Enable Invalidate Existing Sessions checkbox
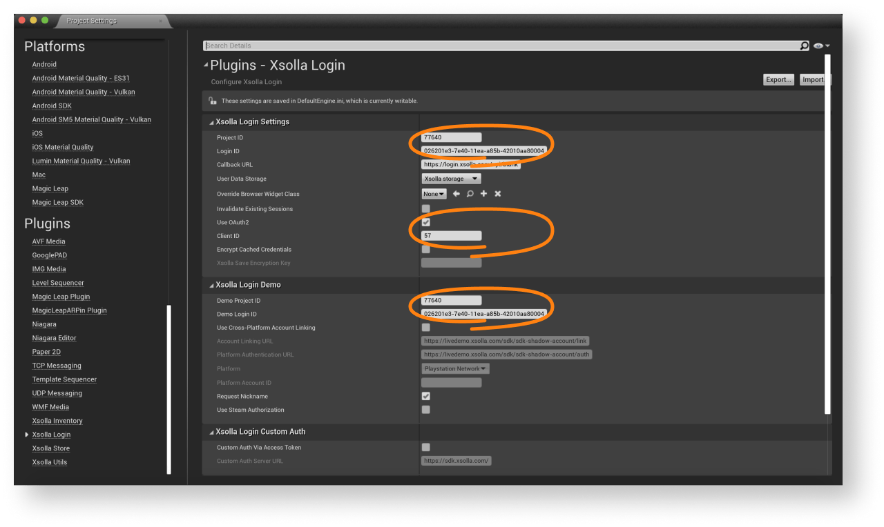This screenshot has width=884, height=527. 425,208
